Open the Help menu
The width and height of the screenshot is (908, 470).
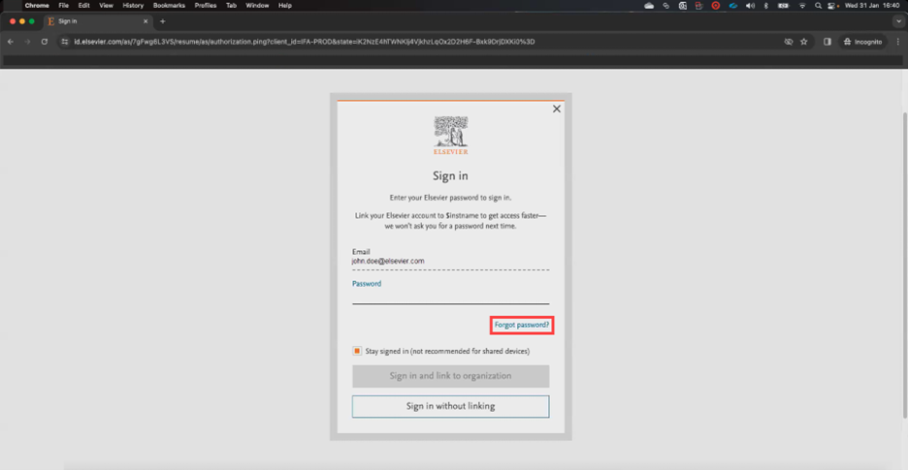click(x=285, y=5)
